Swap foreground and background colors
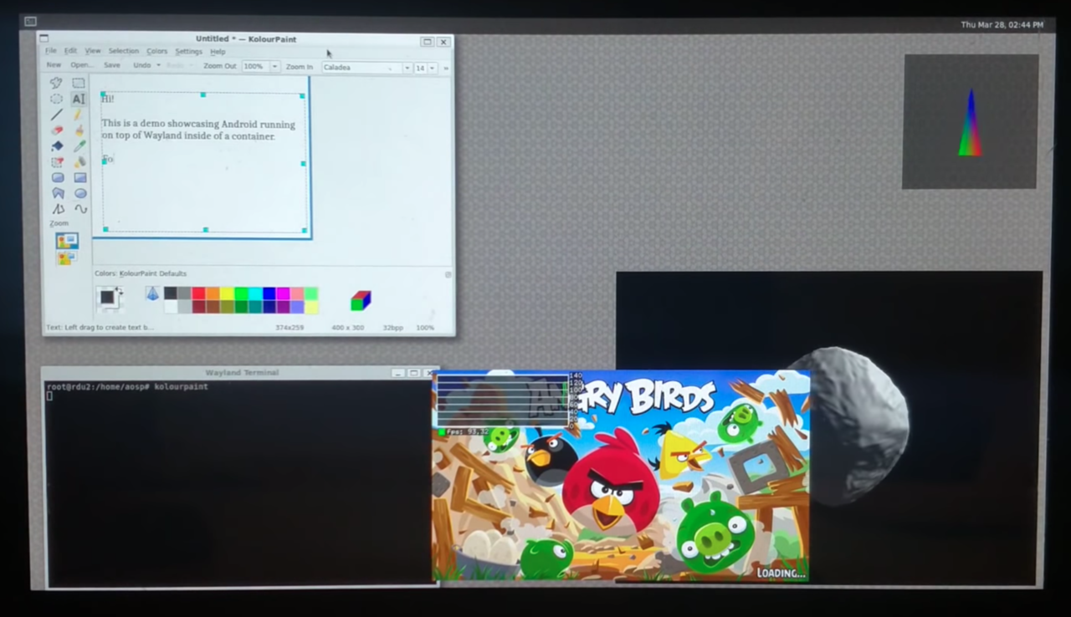The width and height of the screenshot is (1071, 617). 120,290
